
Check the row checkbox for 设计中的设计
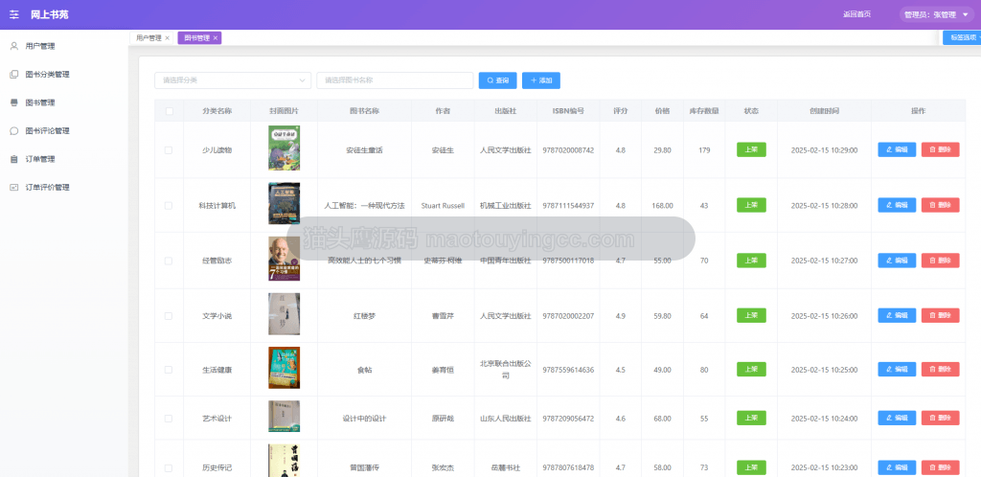(x=169, y=419)
